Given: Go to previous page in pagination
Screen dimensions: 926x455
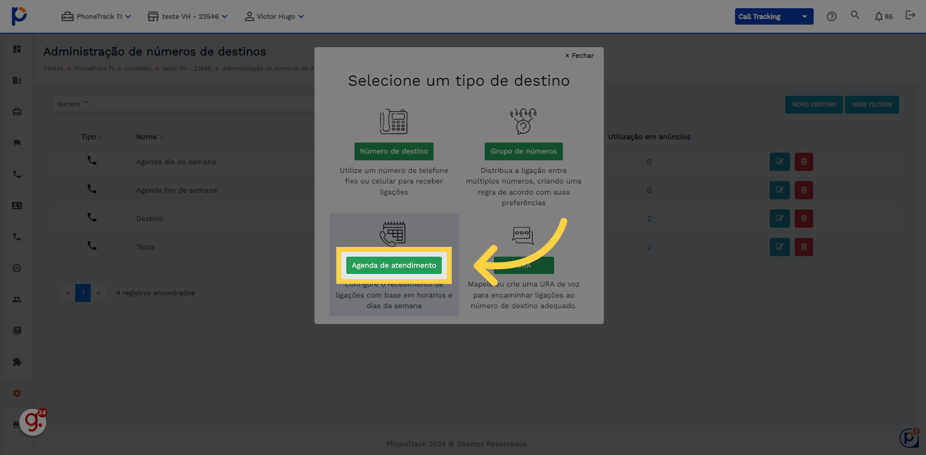Looking at the screenshot, I should [x=68, y=293].
